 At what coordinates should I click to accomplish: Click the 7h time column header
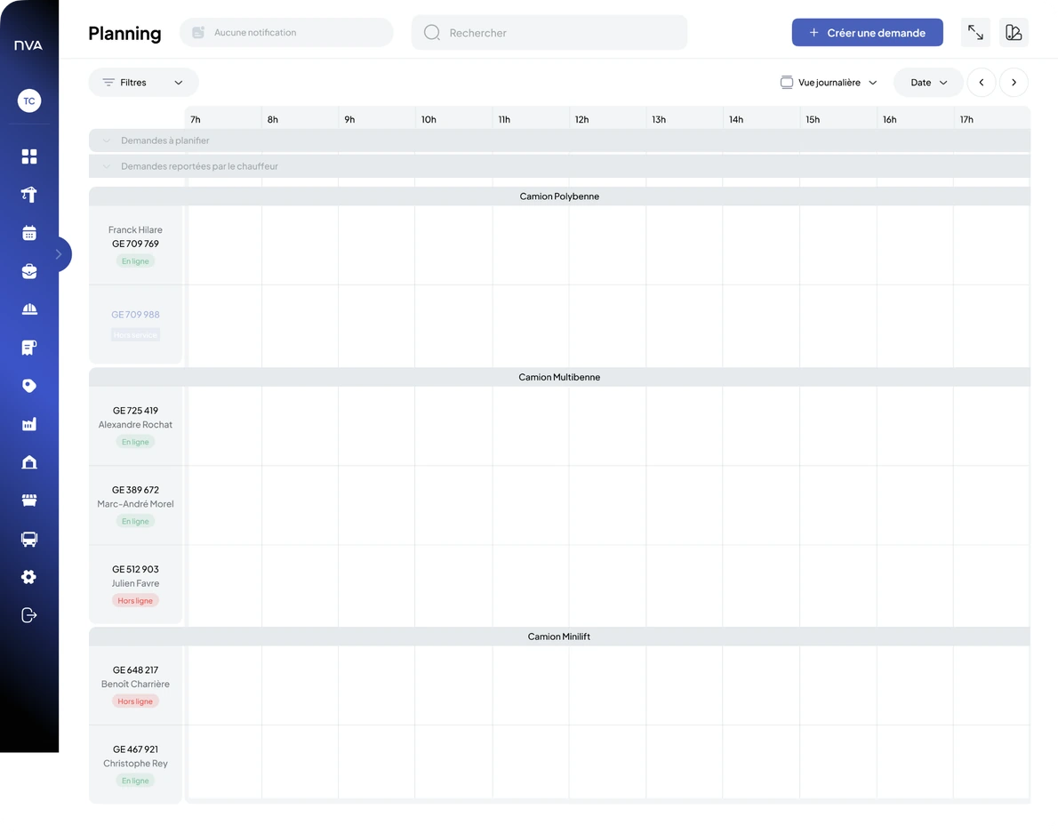(x=223, y=119)
